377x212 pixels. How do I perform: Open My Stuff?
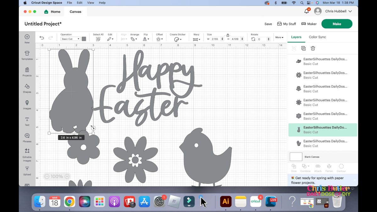coord(287,24)
